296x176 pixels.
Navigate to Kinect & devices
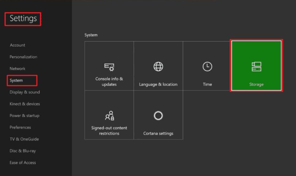25,104
